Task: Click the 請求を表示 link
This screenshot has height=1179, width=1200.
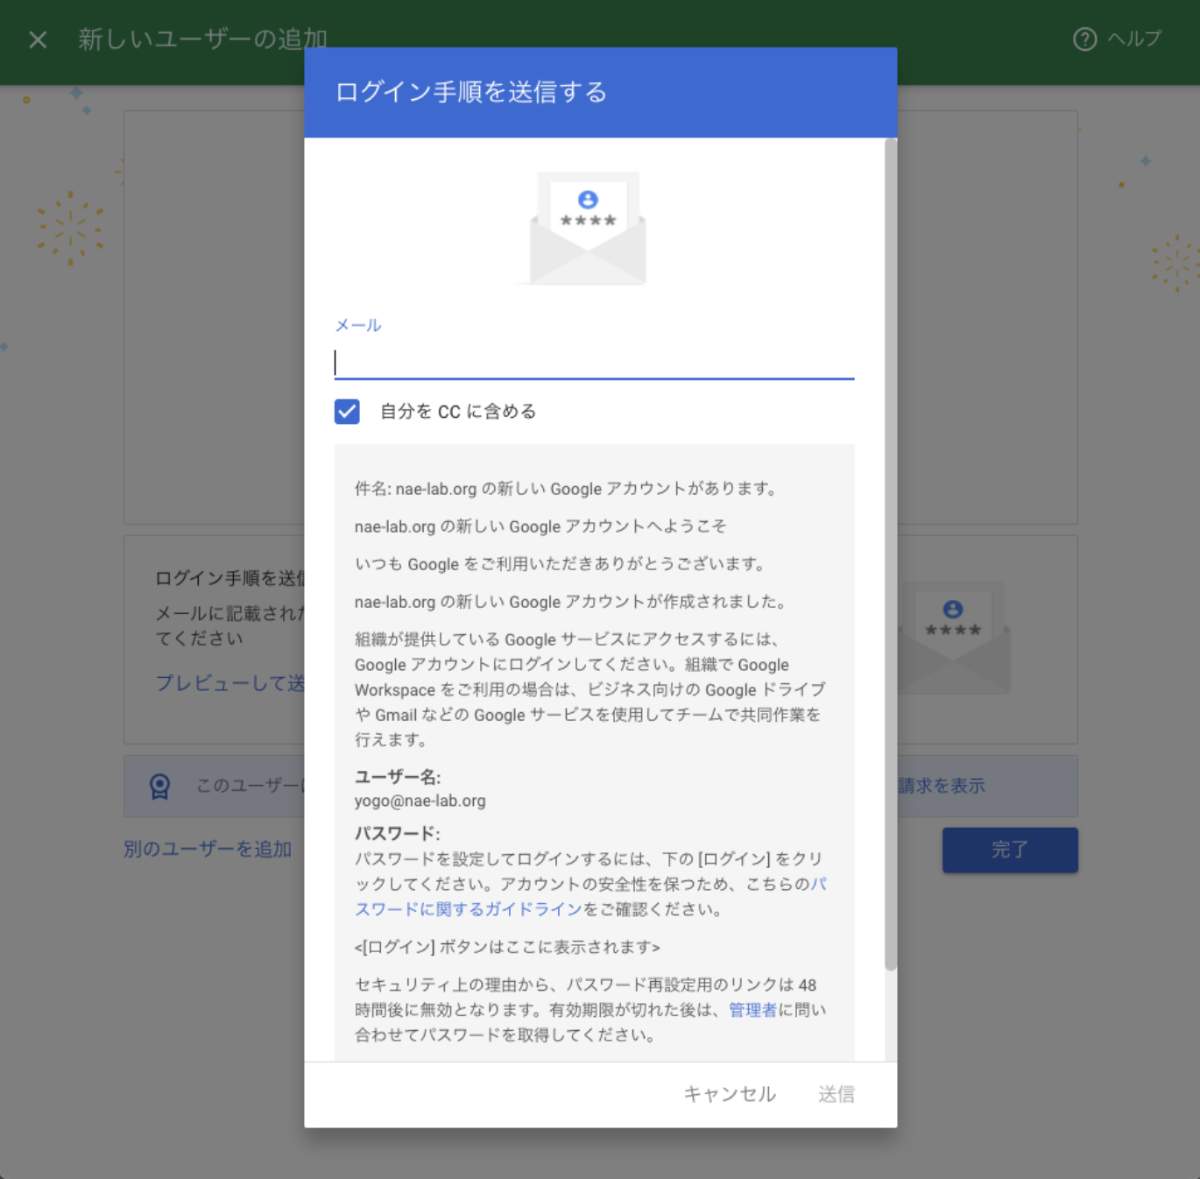Action: coord(942,786)
